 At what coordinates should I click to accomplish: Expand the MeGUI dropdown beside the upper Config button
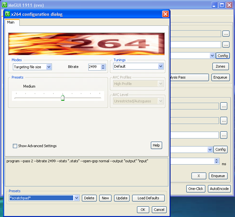pos(212,56)
